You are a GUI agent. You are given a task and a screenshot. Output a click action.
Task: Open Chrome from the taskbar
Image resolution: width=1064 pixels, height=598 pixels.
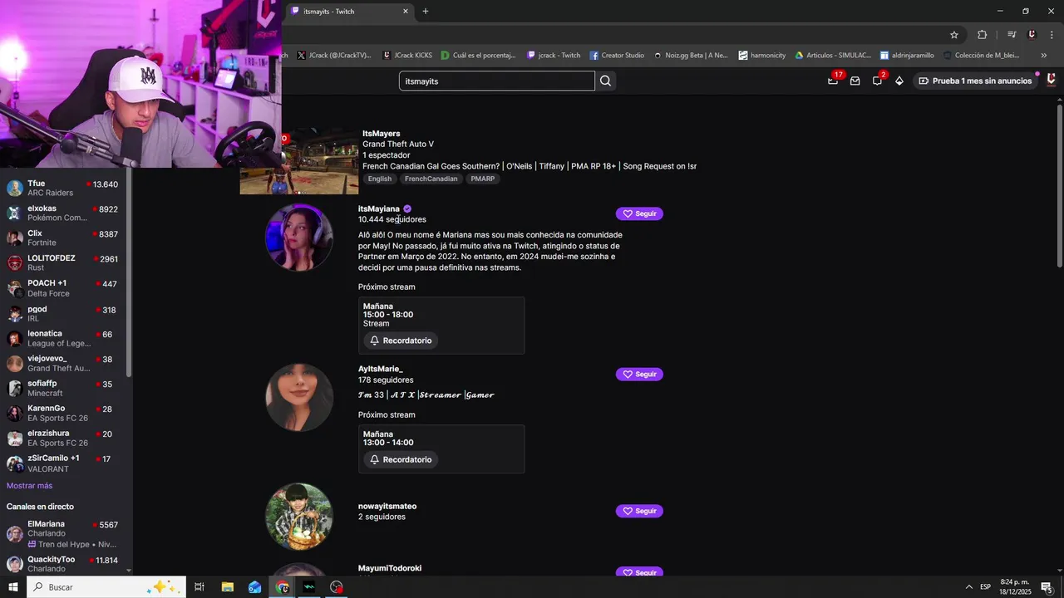pos(283,587)
